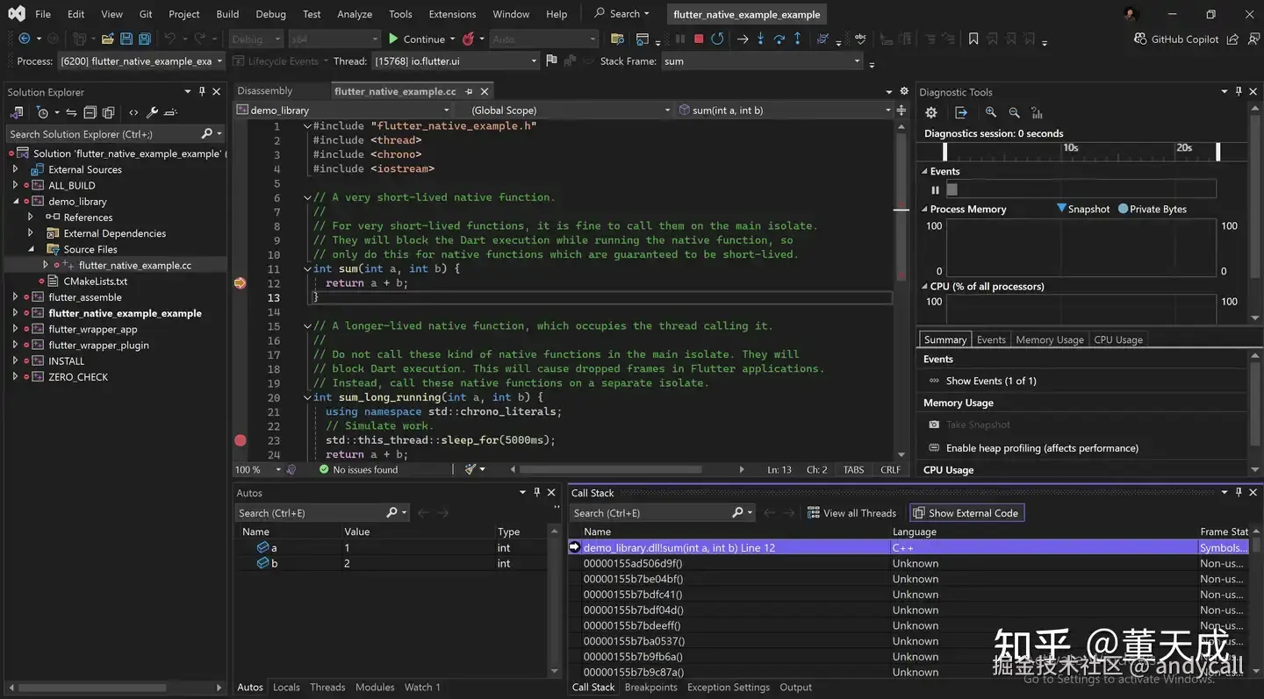Click Show Events (1 of 1) link
The width and height of the screenshot is (1264, 699).
(x=990, y=381)
